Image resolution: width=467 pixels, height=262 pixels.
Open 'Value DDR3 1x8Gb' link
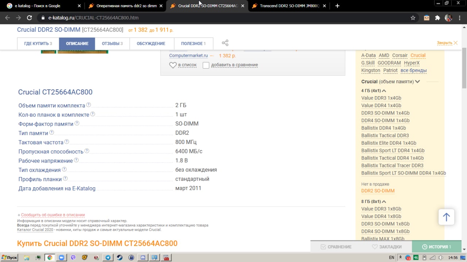click(381, 209)
